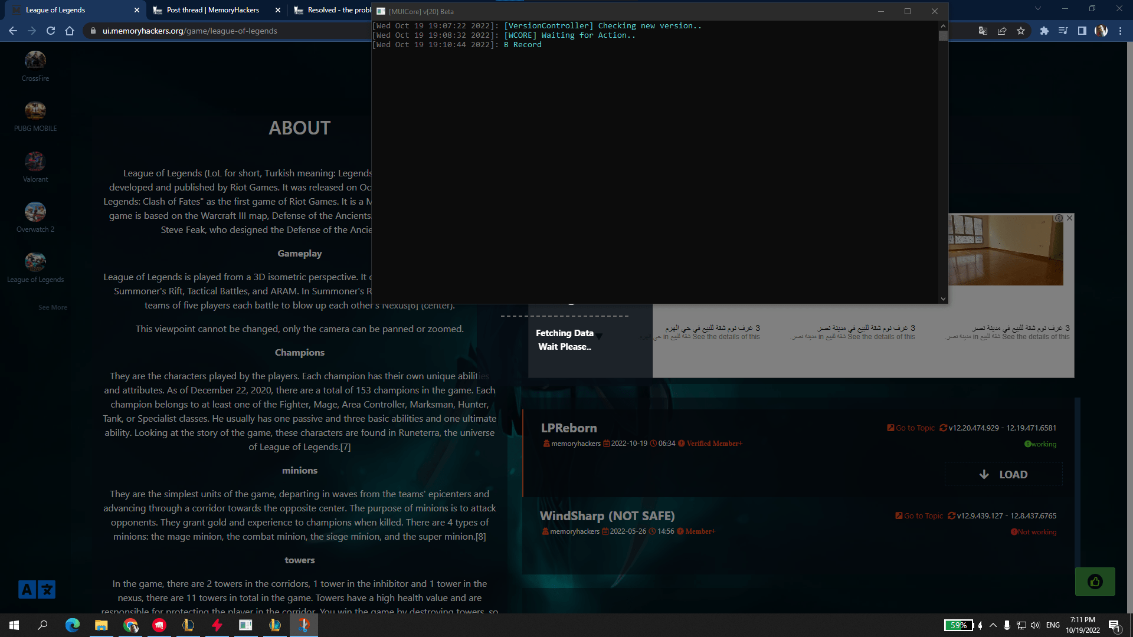Open Microsoft Edge from taskbar
Image resolution: width=1133 pixels, height=637 pixels.
(72, 625)
